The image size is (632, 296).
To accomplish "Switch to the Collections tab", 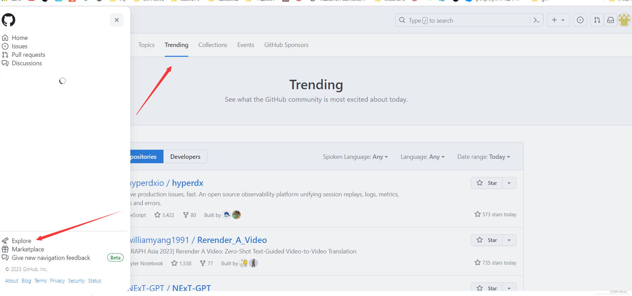I will pos(213,45).
